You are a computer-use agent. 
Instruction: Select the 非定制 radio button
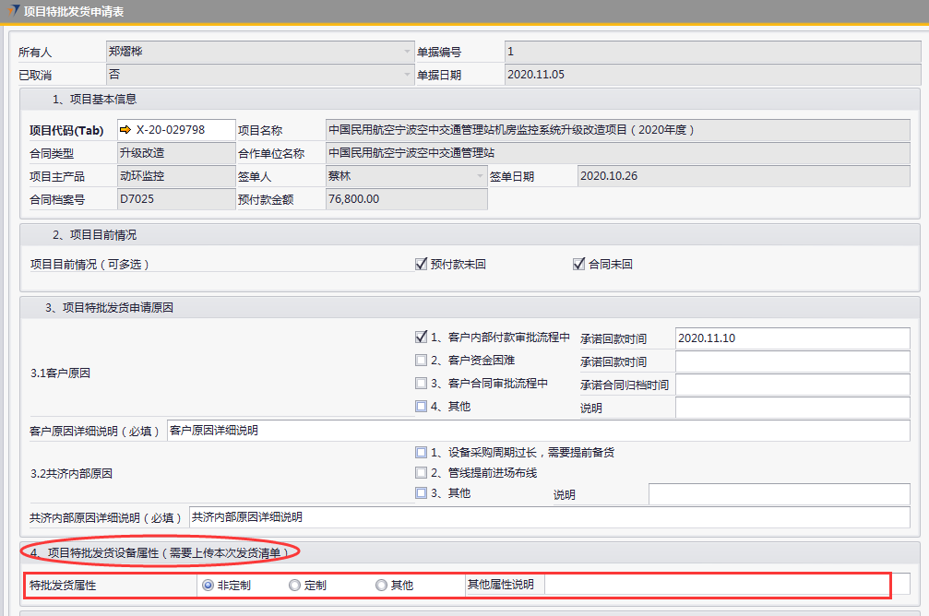click(208, 585)
